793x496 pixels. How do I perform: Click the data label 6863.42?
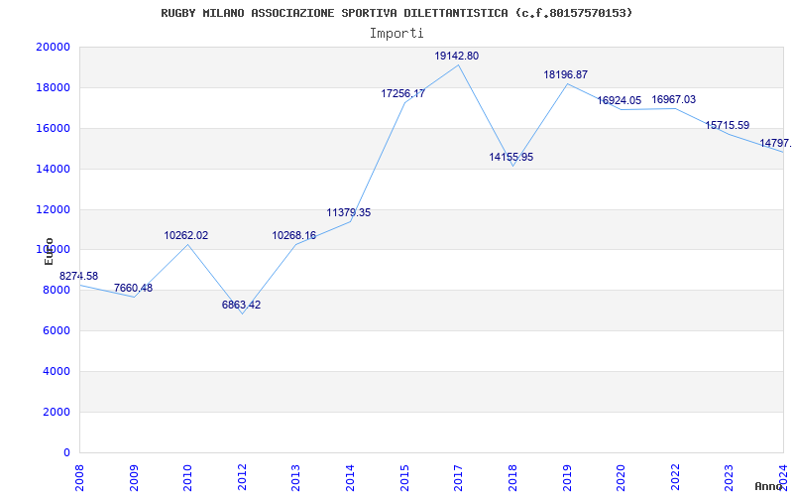(241, 305)
